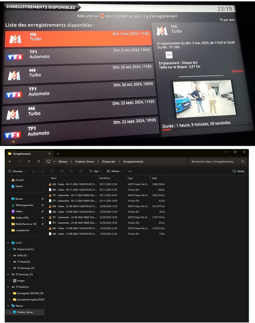This screenshot has height=323, width=255.
Task: Click the Share icon in toolbar
Action: 71,171
